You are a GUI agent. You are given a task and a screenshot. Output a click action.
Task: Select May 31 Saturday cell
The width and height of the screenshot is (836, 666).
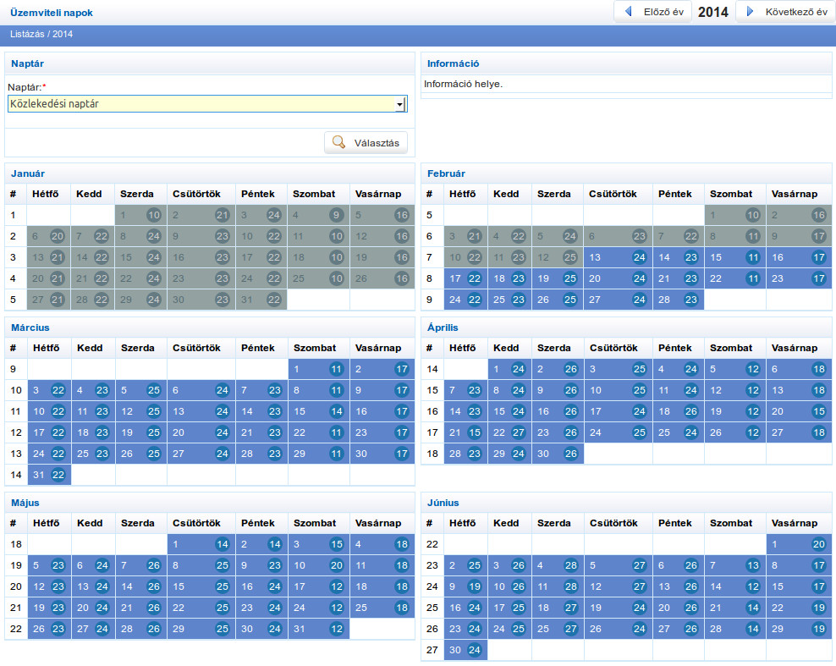pos(319,630)
